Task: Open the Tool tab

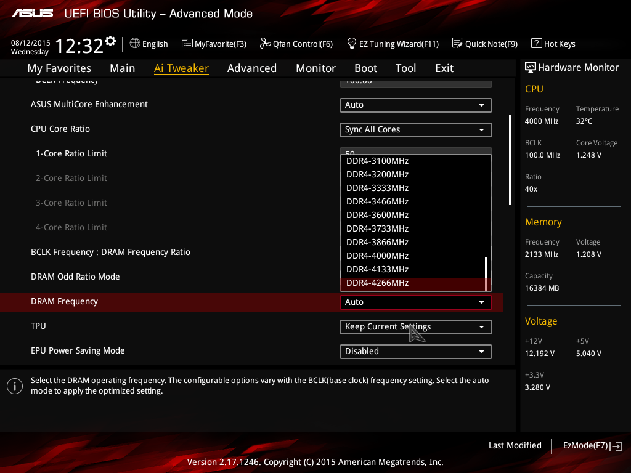Action: coord(405,68)
